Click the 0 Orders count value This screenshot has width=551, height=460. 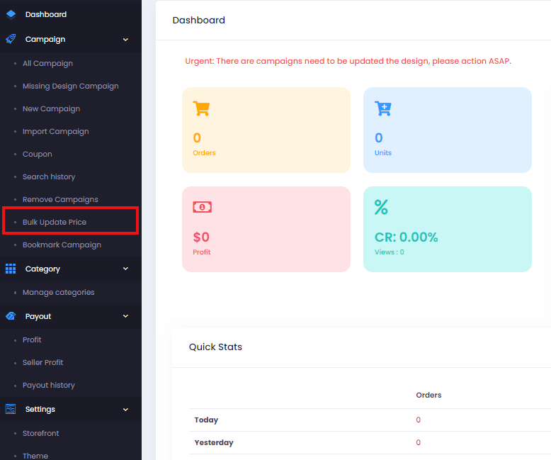point(197,138)
